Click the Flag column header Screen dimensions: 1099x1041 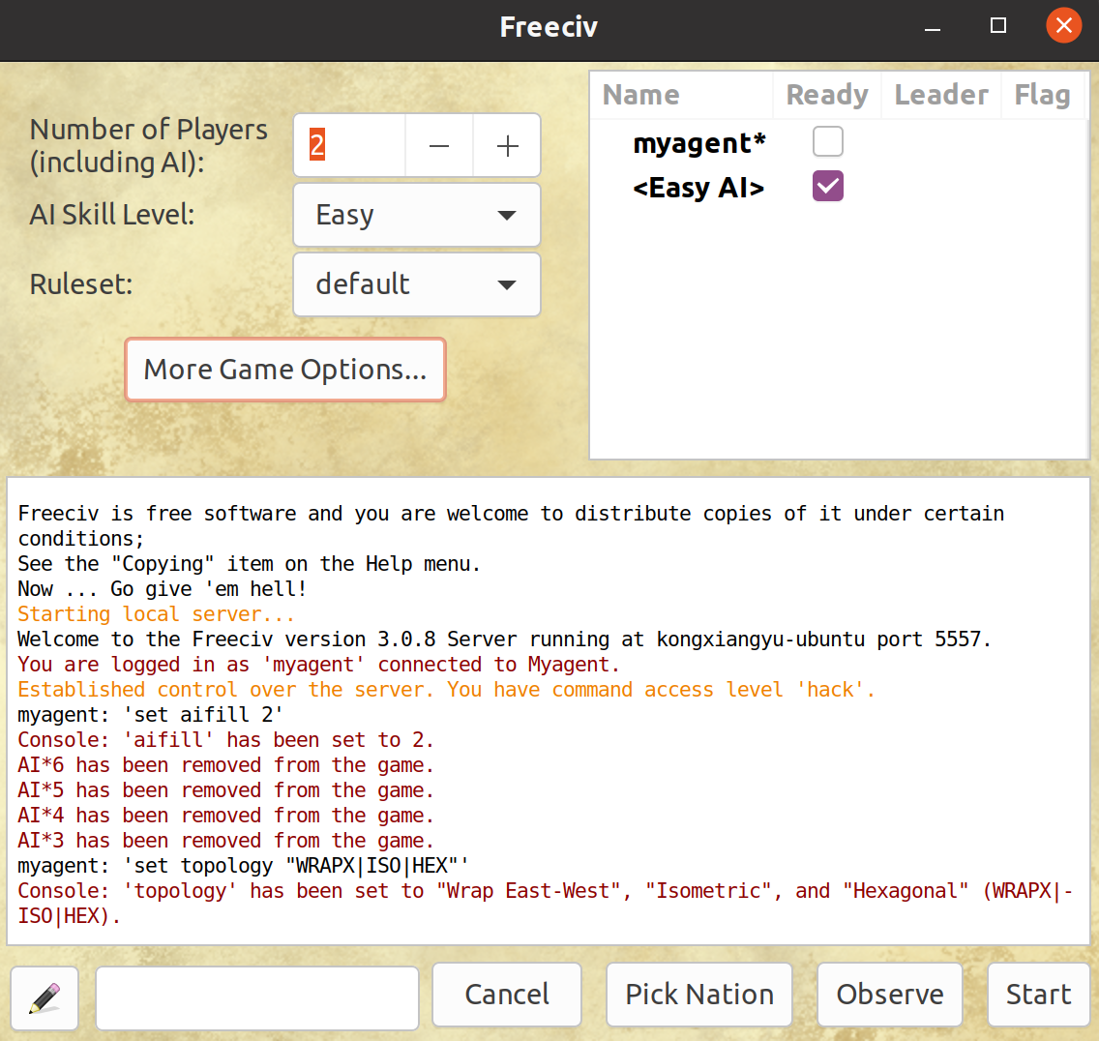1043,95
